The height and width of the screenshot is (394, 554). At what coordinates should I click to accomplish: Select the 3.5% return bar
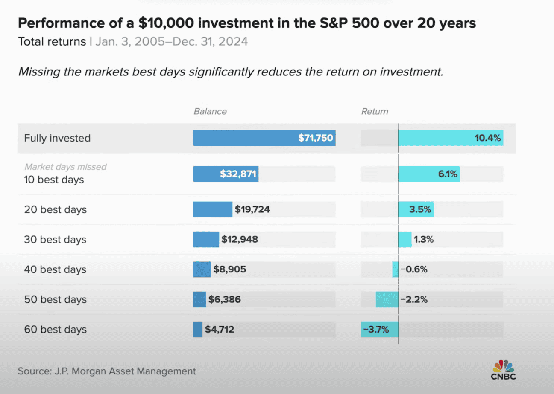pyautogui.click(x=416, y=210)
